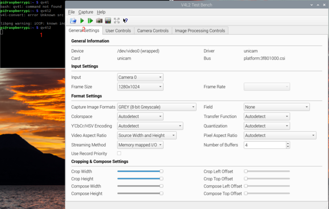Open the Streaming Method dropdown
This screenshot has height=209, width=329.
pos(140,145)
